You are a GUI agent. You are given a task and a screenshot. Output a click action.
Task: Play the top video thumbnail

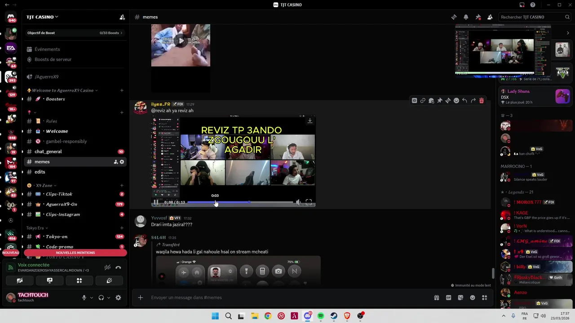(x=181, y=41)
